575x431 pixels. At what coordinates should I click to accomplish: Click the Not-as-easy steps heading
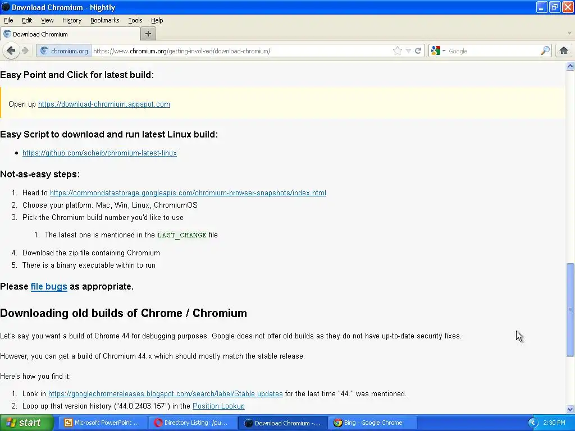tap(40, 174)
